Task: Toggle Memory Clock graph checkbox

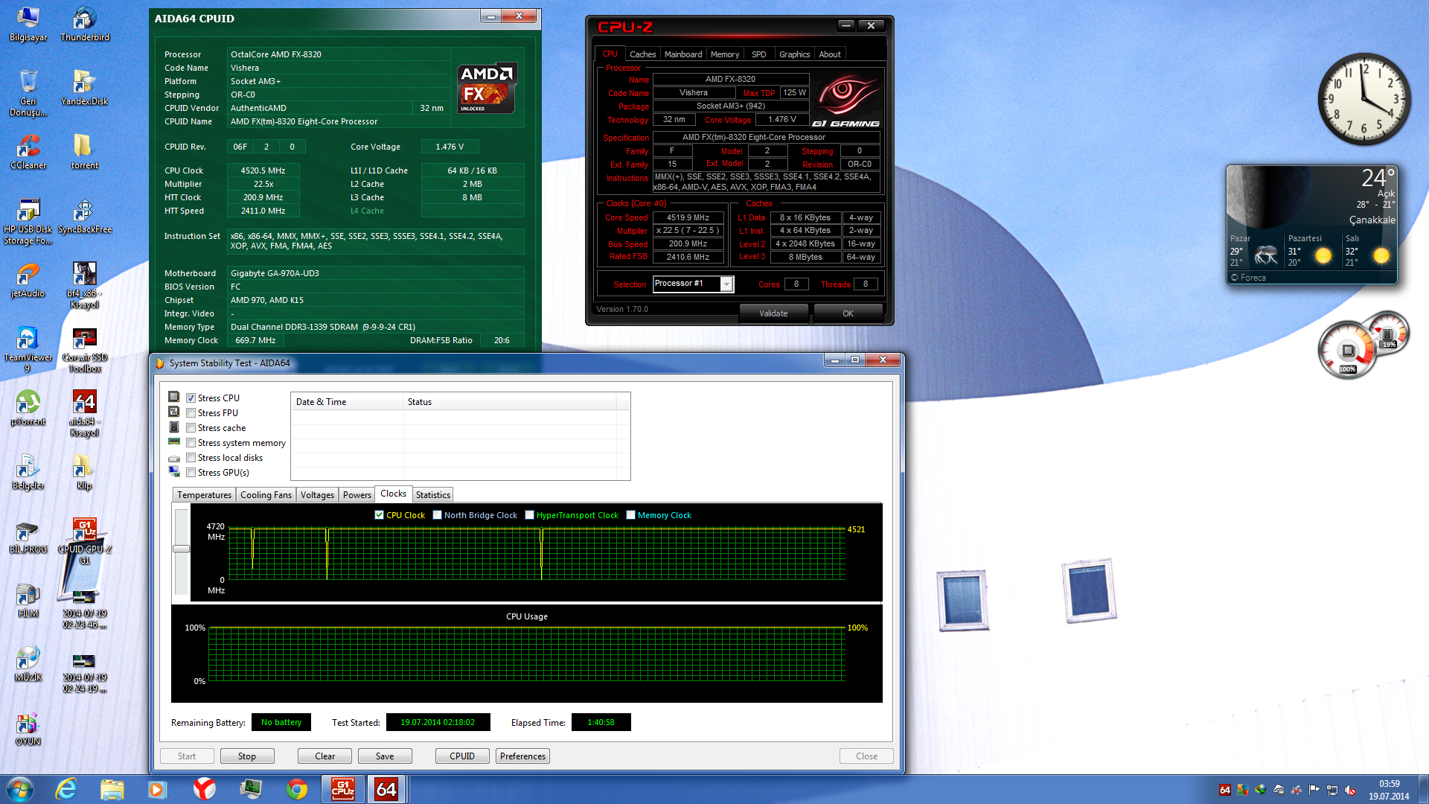Action: pos(630,515)
